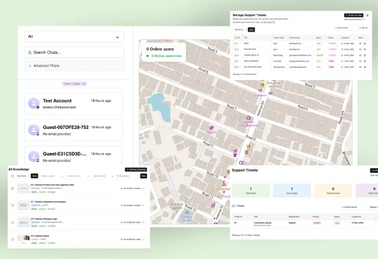378x259 pixels.
Task: Click the Guest-E31C5D3E avatar icon
Action: (34, 157)
